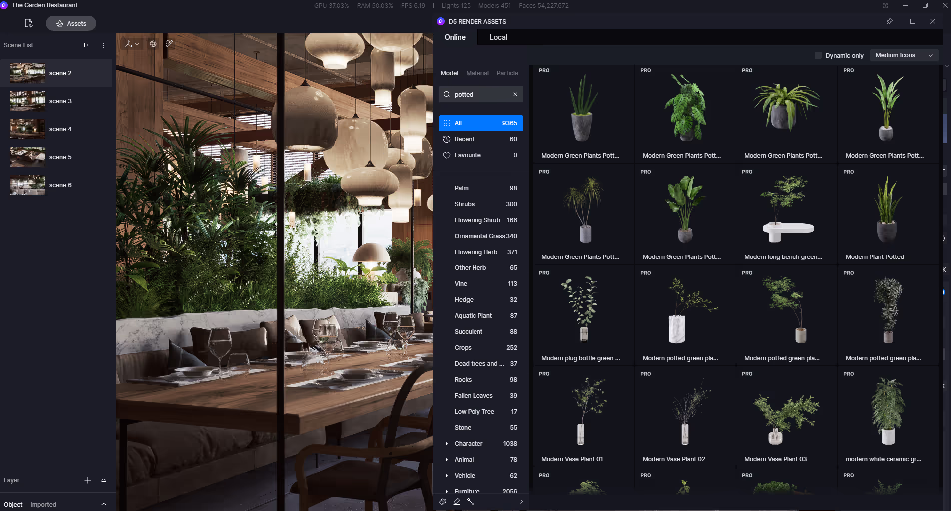Image resolution: width=951 pixels, height=511 pixels.
Task: Open the Medium Icons size dropdown
Action: [x=904, y=55]
